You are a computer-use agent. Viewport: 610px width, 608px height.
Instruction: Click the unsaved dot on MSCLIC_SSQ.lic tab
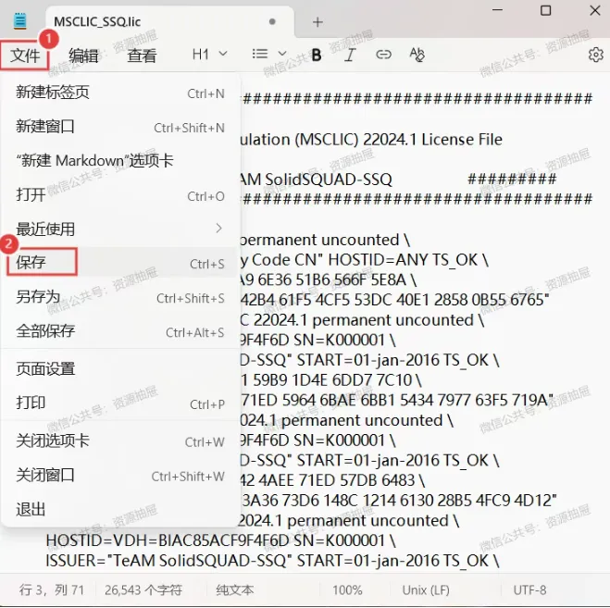tap(272, 22)
